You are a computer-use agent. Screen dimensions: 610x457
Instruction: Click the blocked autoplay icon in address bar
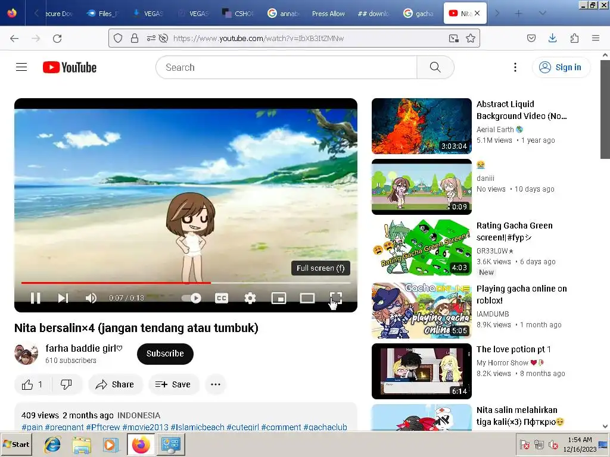(x=163, y=38)
